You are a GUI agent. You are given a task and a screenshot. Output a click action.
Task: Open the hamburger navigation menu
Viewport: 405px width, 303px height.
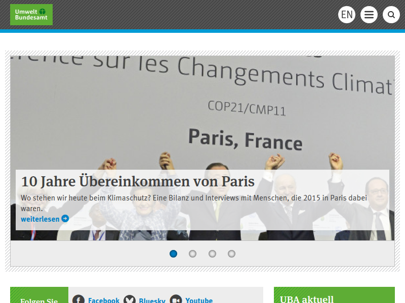(x=369, y=15)
